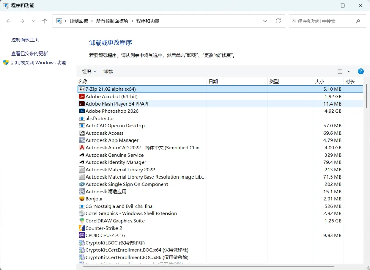Open the blue help question mark
This screenshot has width=370, height=270.
pos(360,71)
